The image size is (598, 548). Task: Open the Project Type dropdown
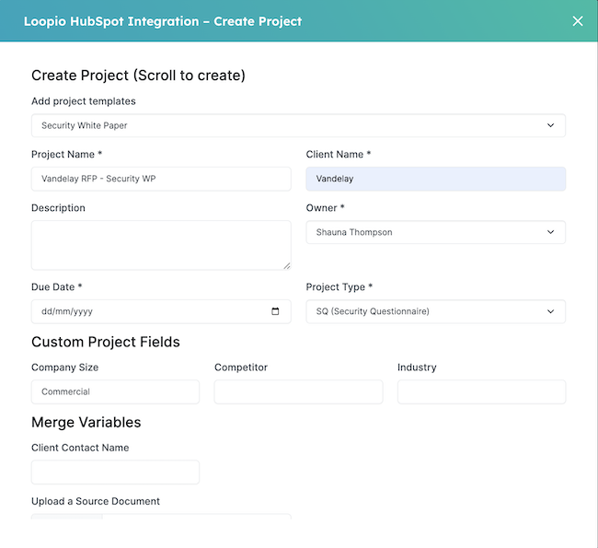pyautogui.click(x=435, y=311)
